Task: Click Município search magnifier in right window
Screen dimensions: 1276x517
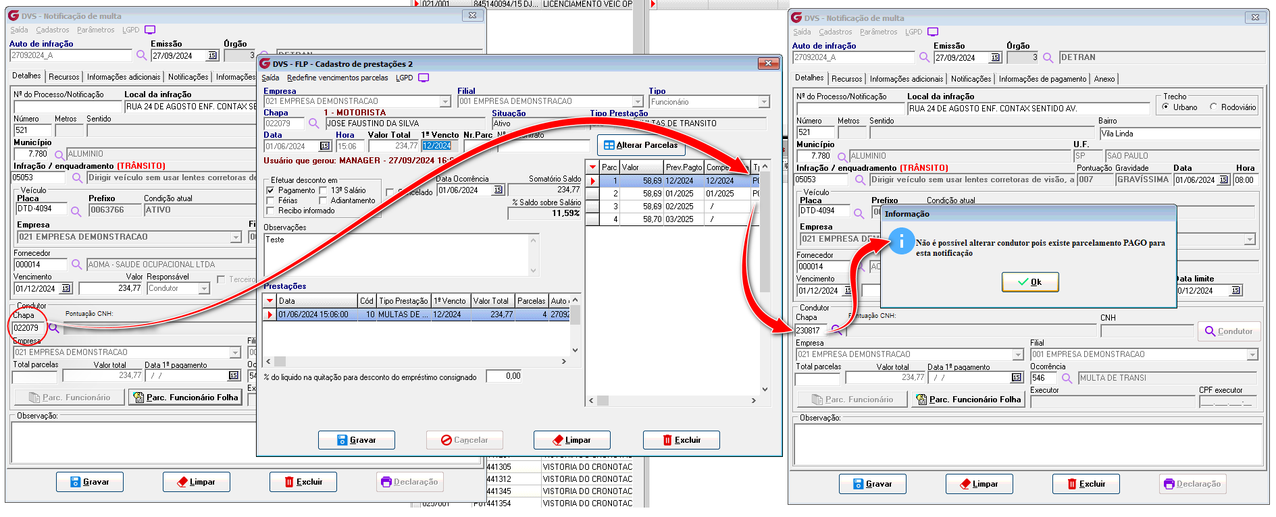Action: coord(842,157)
